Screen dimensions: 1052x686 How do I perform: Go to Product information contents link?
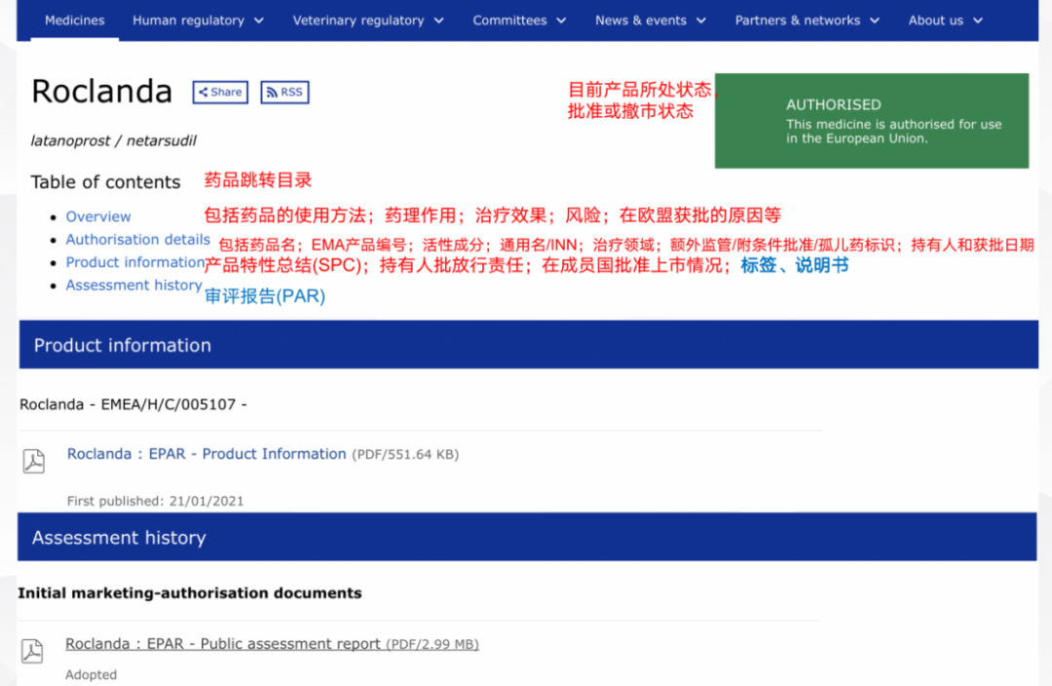134,262
